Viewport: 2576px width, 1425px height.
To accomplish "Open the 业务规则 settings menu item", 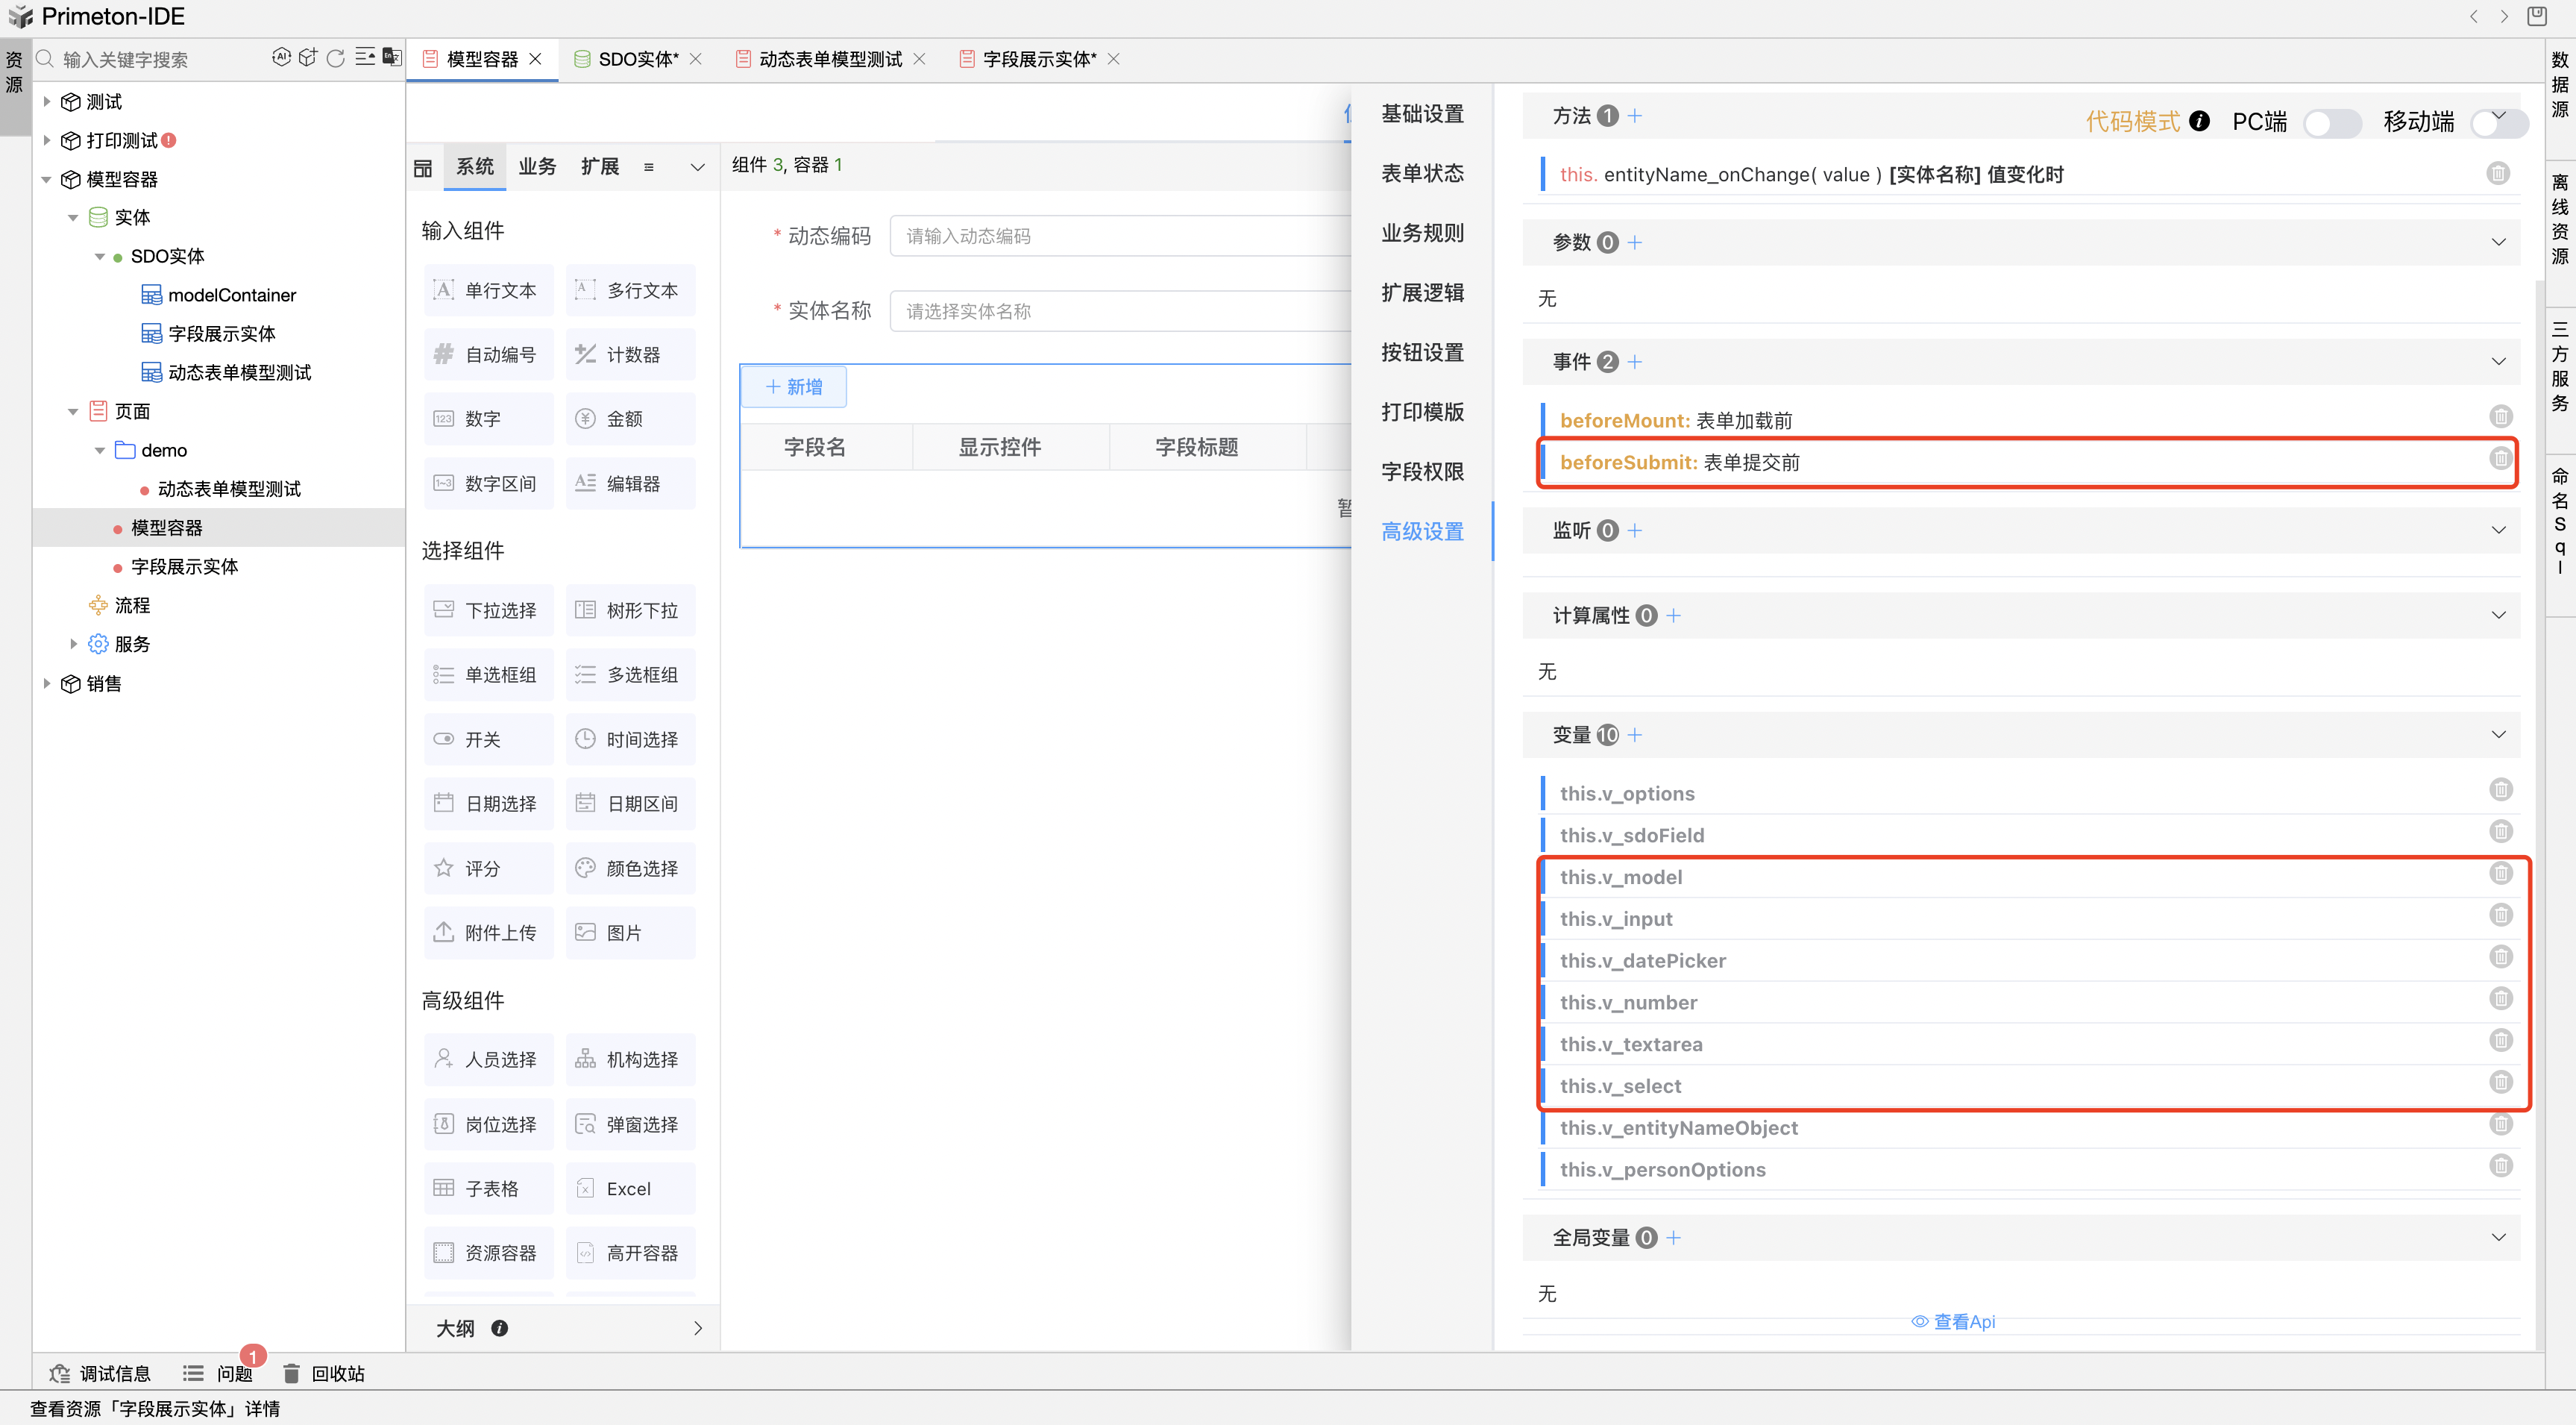I will tap(1422, 234).
